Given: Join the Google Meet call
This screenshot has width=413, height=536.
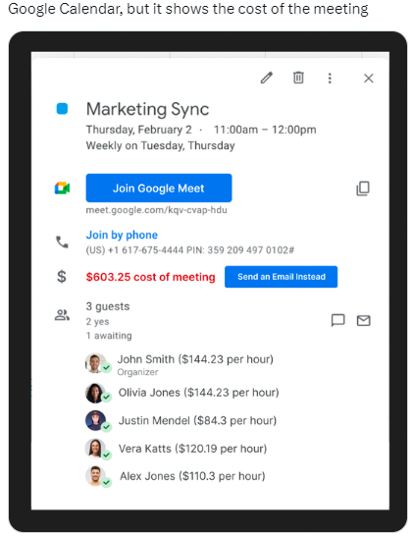Looking at the screenshot, I should (x=159, y=188).
